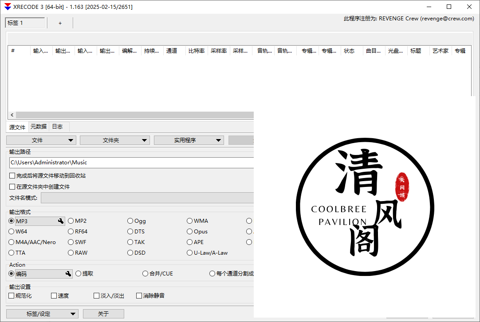Image resolution: width=480 pixels, height=322 pixels.
Task: Open the 文件夹 dropdown button
Action: pos(115,140)
